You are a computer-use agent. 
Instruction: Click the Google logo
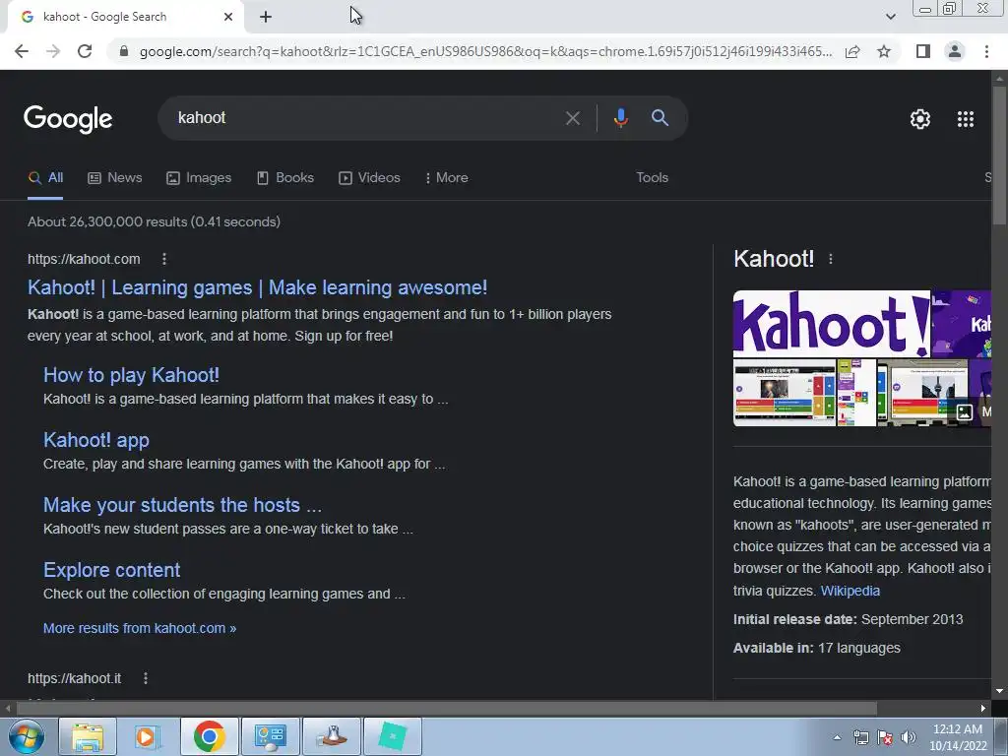pyautogui.click(x=68, y=119)
